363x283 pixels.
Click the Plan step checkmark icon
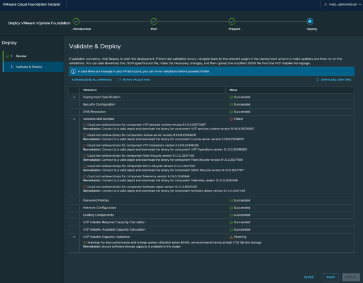[x=154, y=22]
